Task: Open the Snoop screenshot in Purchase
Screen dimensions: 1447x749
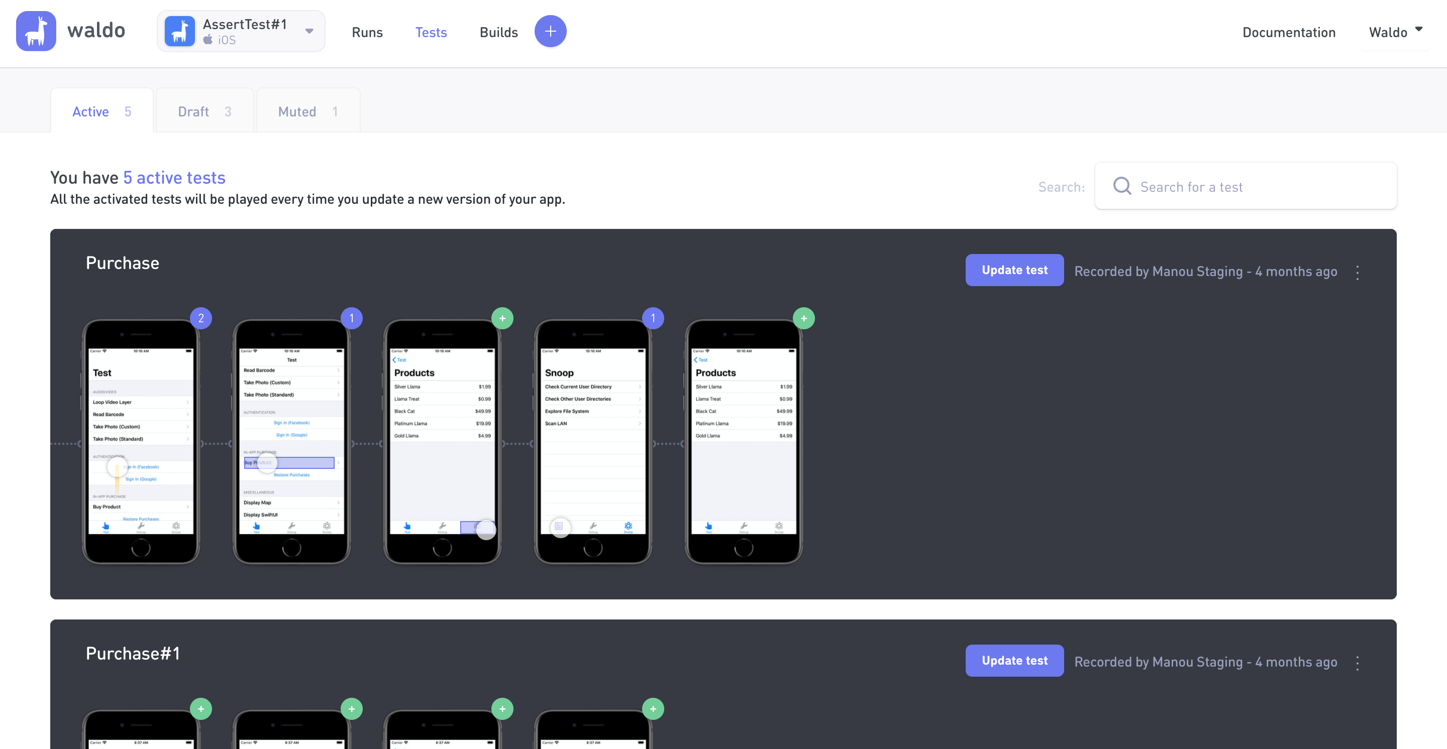Action: [x=593, y=442]
